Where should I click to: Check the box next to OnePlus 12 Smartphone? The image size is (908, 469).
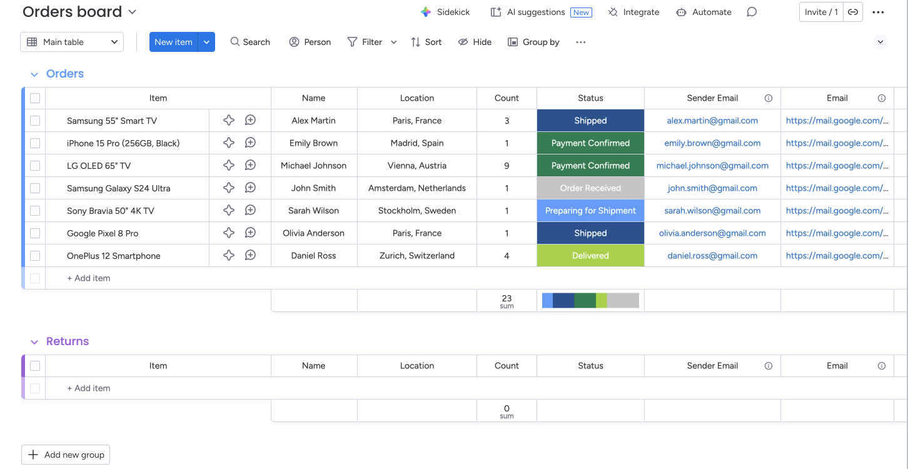35,256
